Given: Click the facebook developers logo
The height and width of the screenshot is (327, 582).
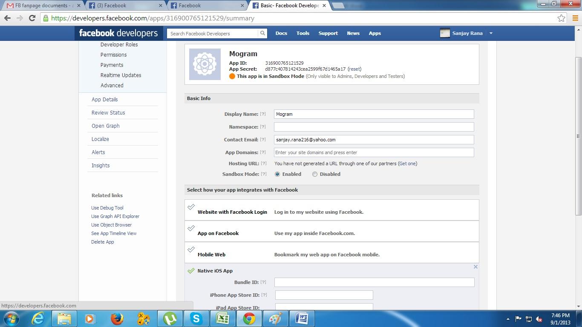Looking at the screenshot, I should pos(118,33).
